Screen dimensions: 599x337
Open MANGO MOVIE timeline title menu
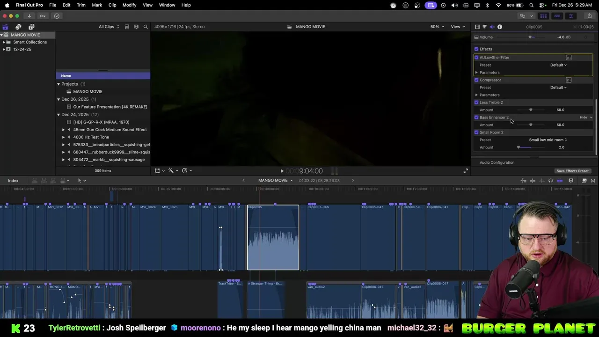click(276, 181)
